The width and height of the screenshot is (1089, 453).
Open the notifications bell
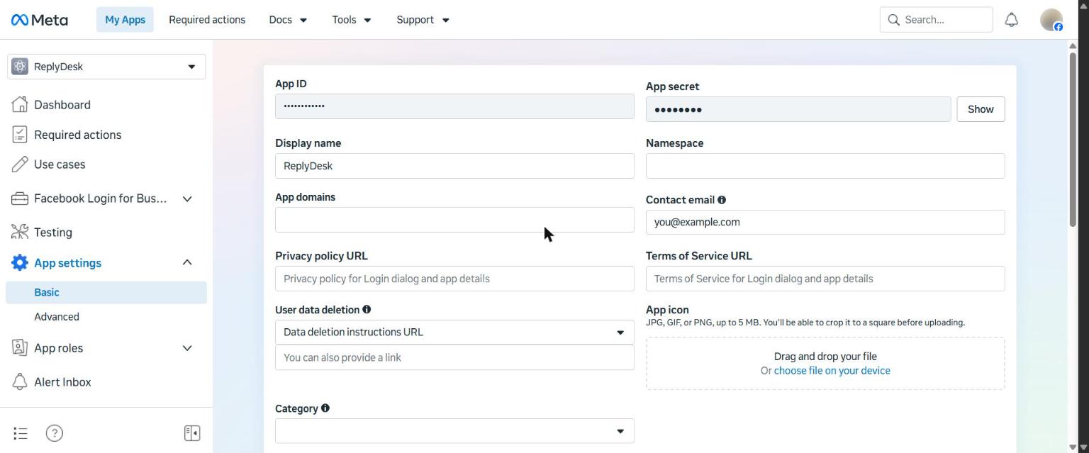(1012, 20)
